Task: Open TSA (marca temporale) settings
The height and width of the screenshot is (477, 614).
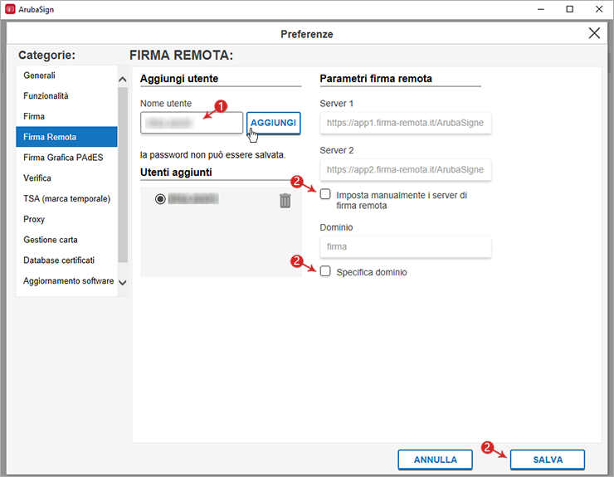Action: coord(66,198)
